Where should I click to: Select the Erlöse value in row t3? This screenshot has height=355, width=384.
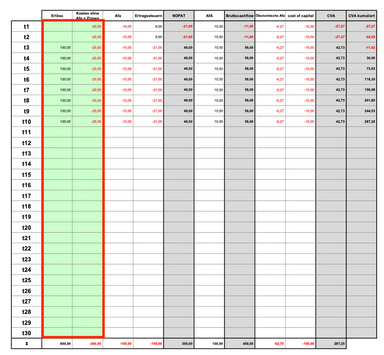pos(65,48)
